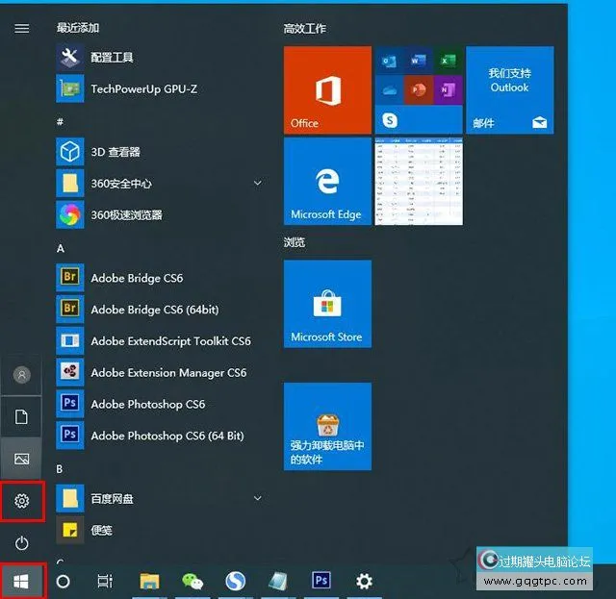The width and height of the screenshot is (616, 599).
Task: Click the Windows Start button
Action: coord(21,582)
